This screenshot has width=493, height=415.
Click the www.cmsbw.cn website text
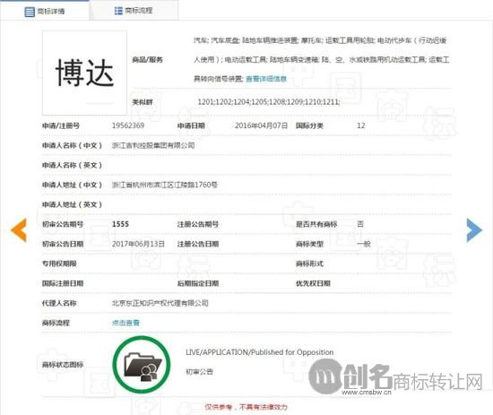[367, 393]
